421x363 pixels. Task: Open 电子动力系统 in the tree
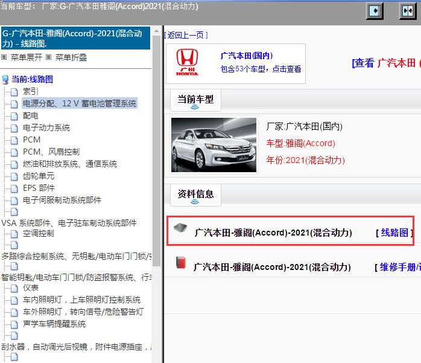coord(46,127)
